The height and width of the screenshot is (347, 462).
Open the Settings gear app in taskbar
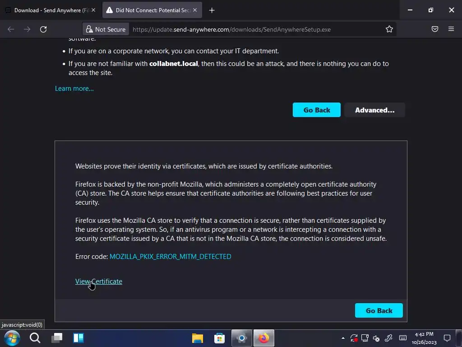click(x=242, y=338)
